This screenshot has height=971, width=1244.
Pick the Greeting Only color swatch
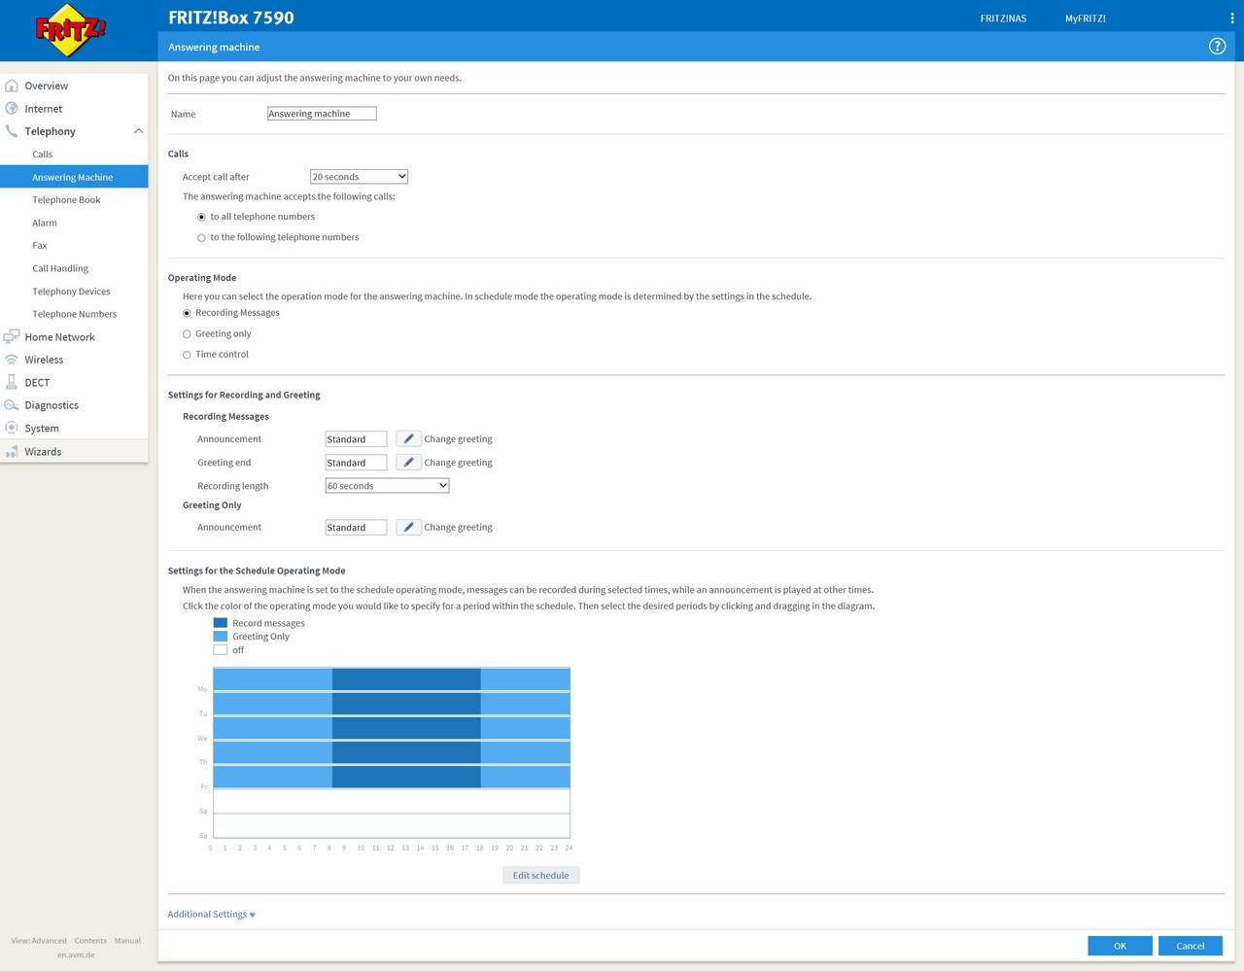pyautogui.click(x=220, y=637)
